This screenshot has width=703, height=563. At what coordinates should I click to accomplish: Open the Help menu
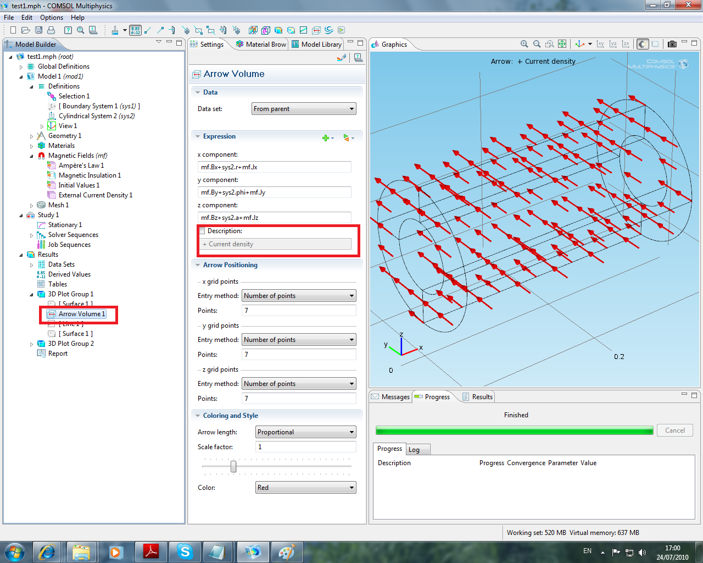(77, 18)
